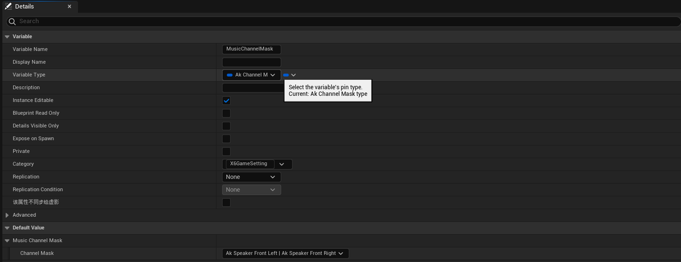Image resolution: width=681 pixels, height=262 pixels.
Task: Toggle the Details Visible Only checkbox
Action: pos(226,126)
